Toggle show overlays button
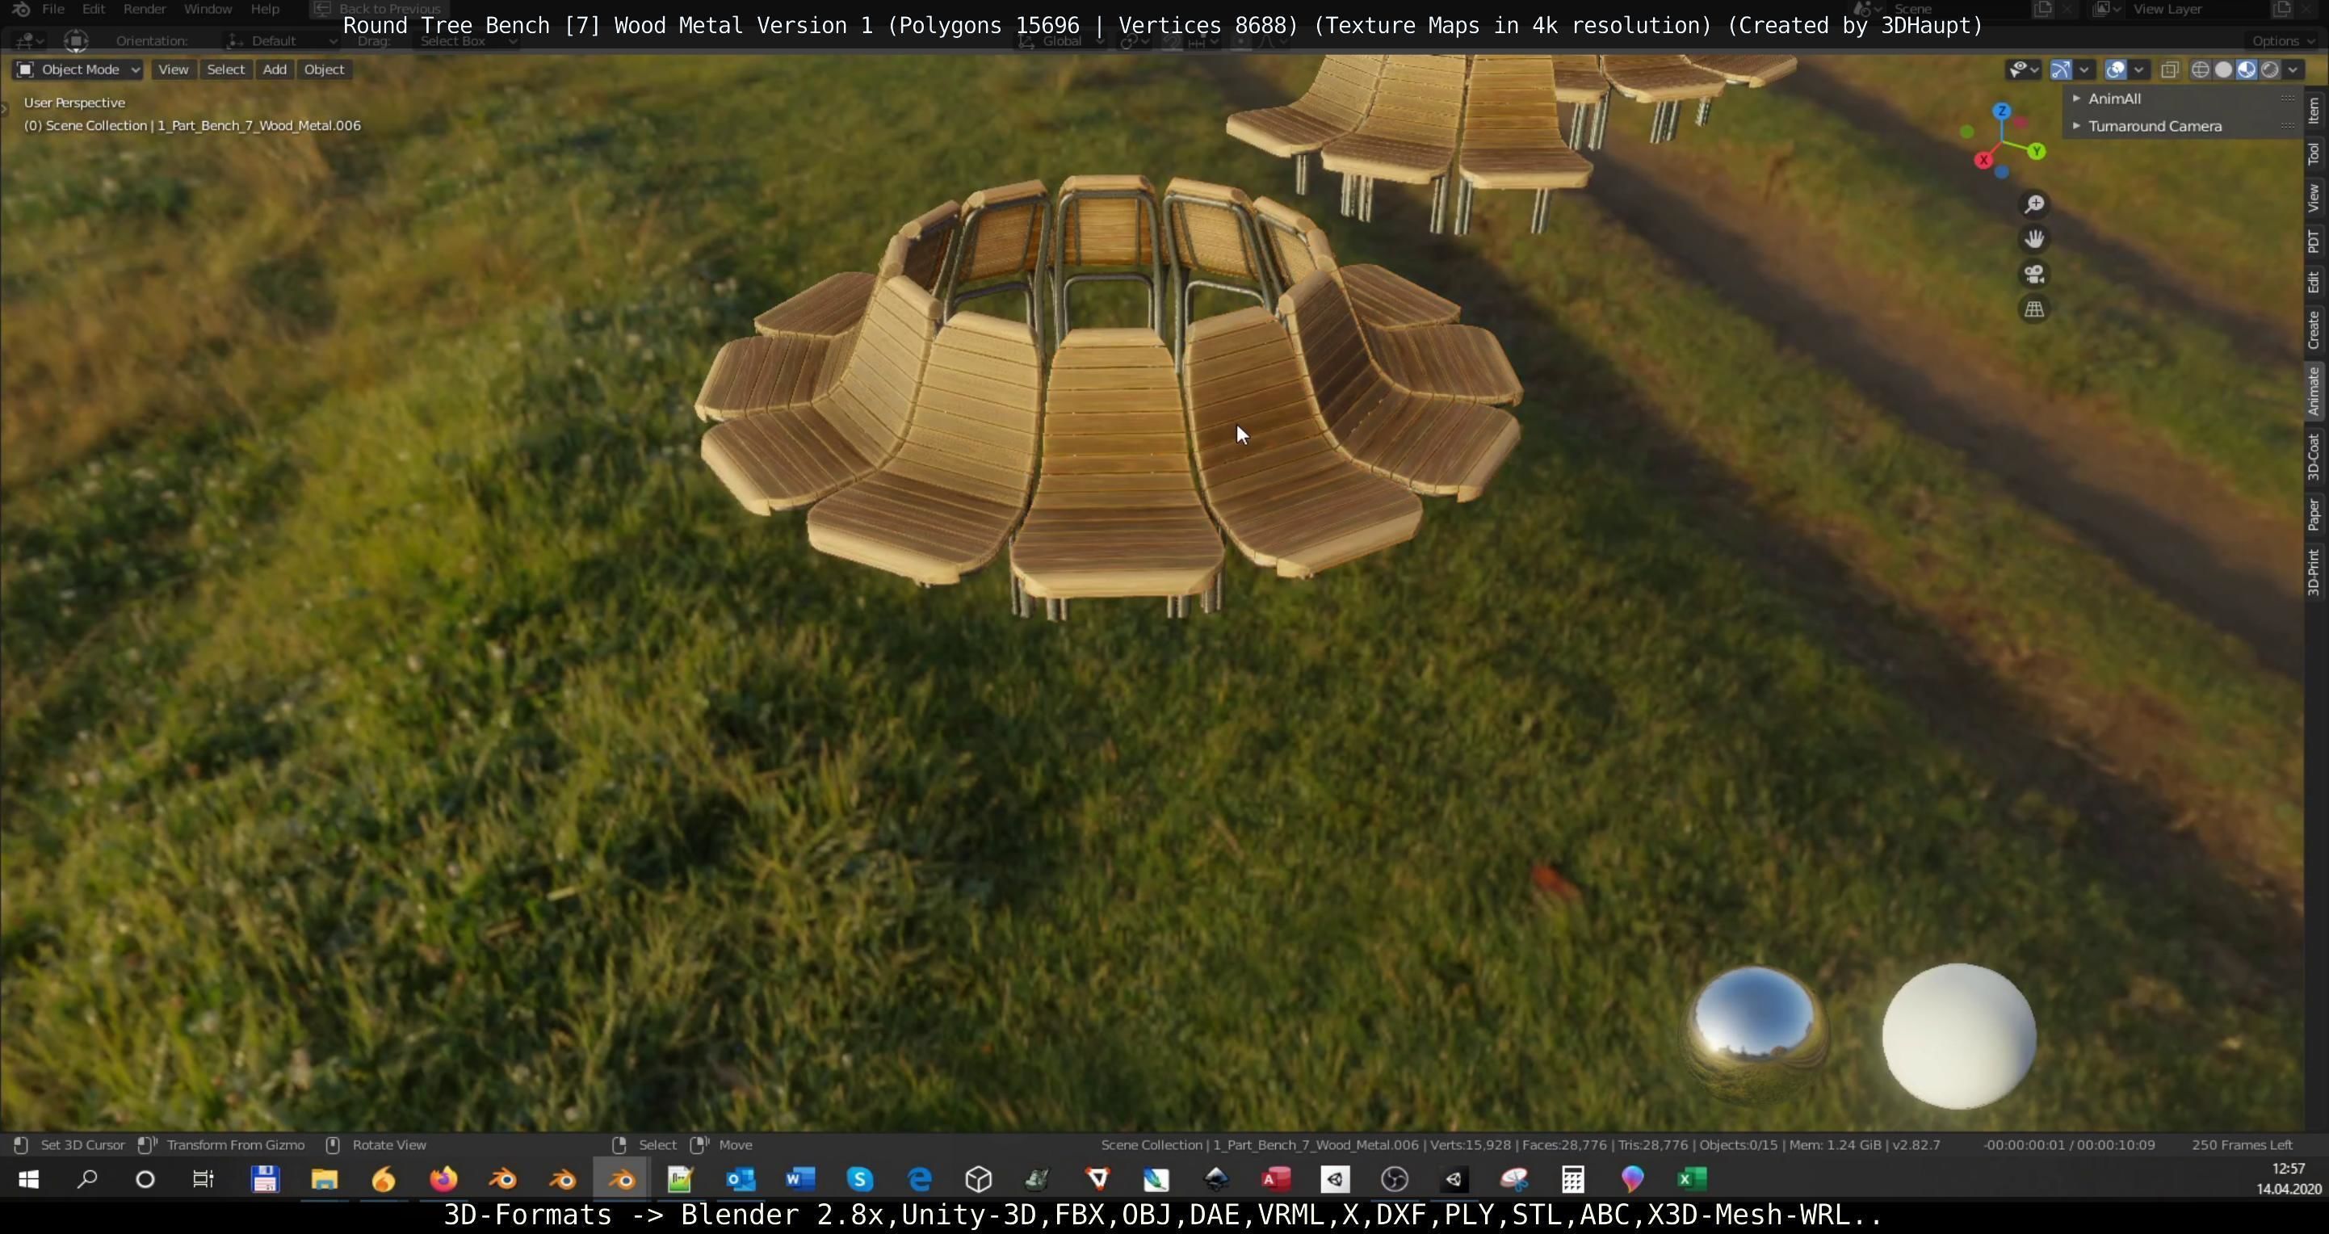 (x=2116, y=69)
